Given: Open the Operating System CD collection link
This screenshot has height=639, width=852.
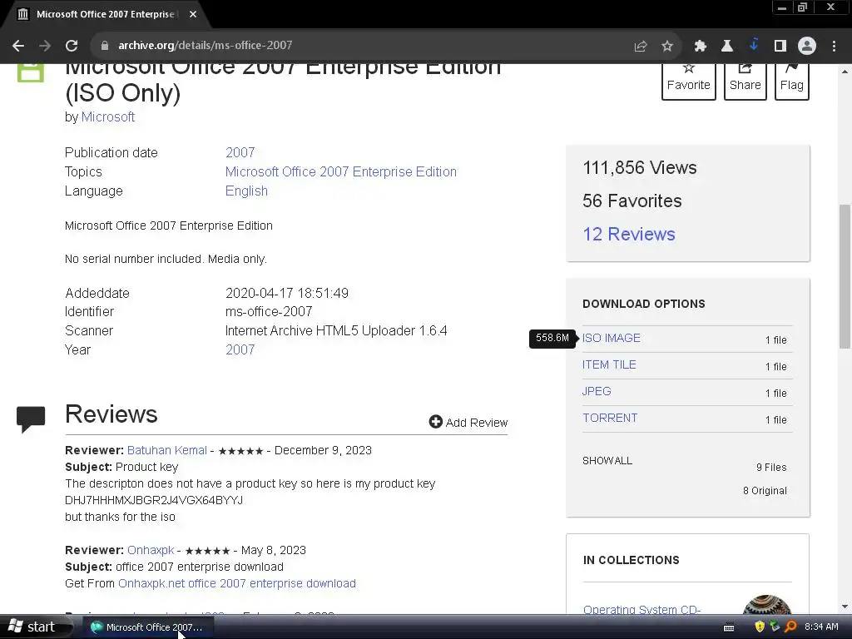Looking at the screenshot, I should [641, 609].
